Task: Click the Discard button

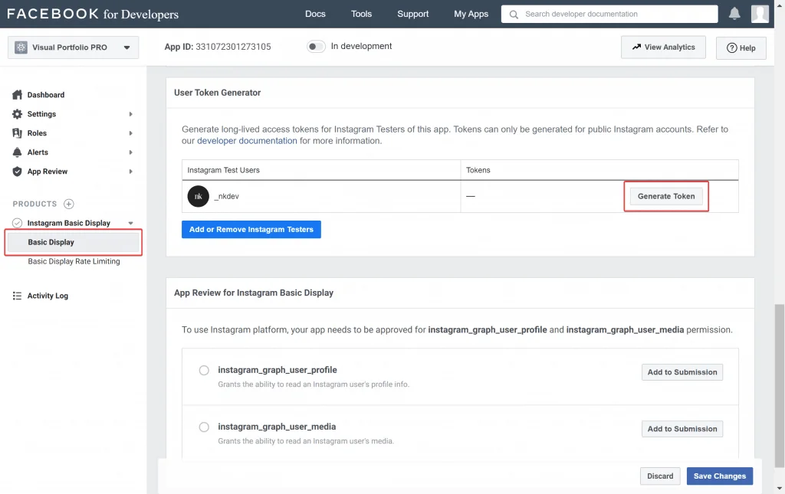Action: pos(660,476)
